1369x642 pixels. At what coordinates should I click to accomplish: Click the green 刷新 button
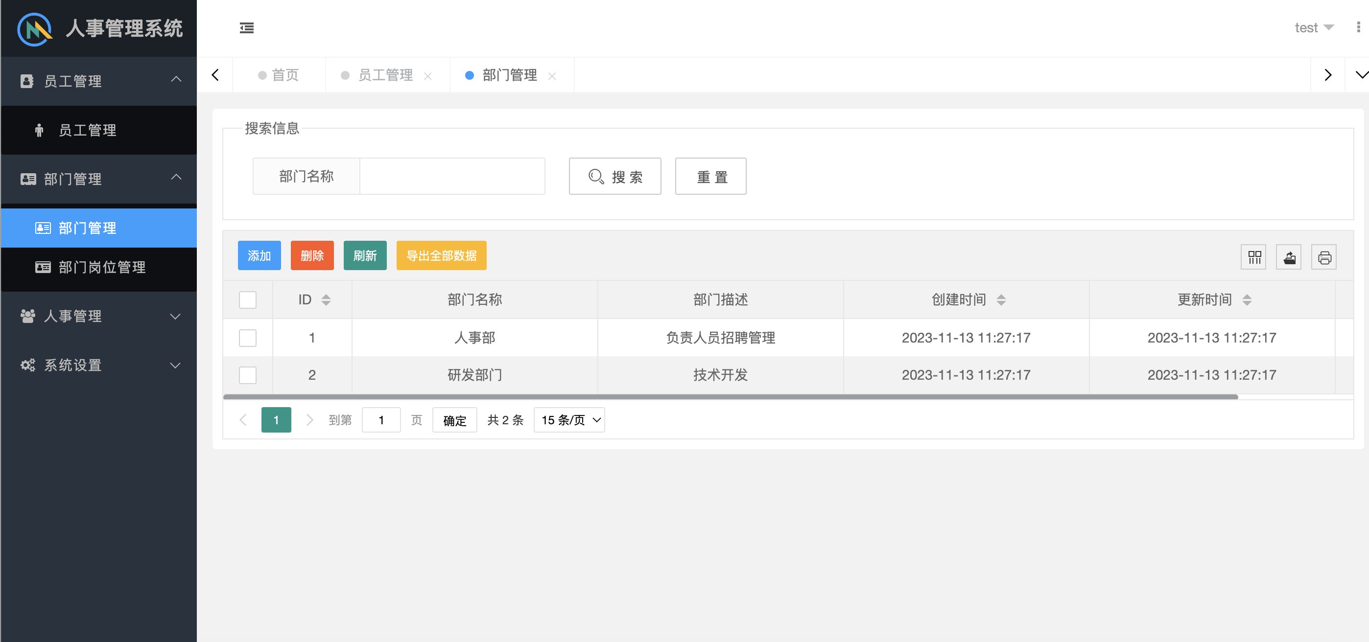pos(365,255)
